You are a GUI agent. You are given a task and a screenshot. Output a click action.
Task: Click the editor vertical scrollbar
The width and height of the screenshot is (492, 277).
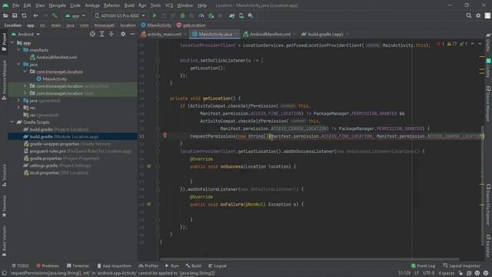[483, 185]
